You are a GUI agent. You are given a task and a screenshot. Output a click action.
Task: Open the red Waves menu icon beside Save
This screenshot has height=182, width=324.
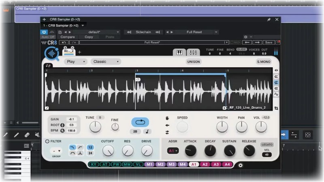pos(278,43)
